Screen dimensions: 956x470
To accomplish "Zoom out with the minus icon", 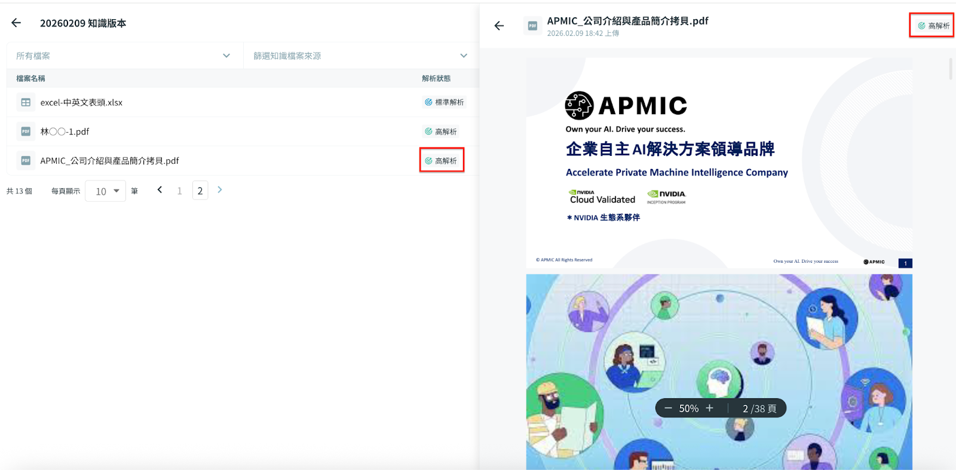I will point(668,408).
